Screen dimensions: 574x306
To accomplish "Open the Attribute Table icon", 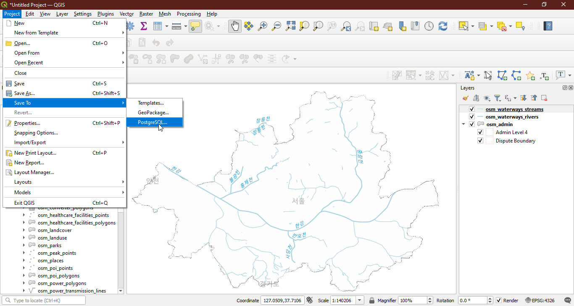I will [158, 26].
